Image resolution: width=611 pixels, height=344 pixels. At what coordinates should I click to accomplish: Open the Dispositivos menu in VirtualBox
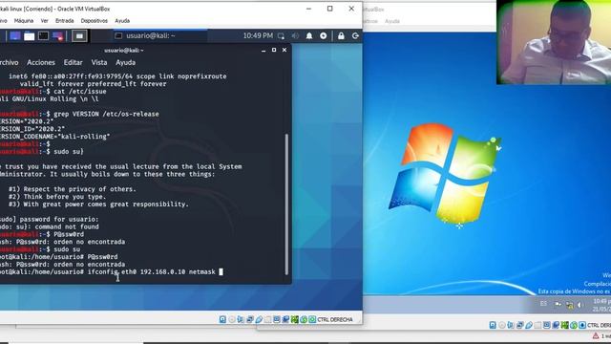coord(94,21)
